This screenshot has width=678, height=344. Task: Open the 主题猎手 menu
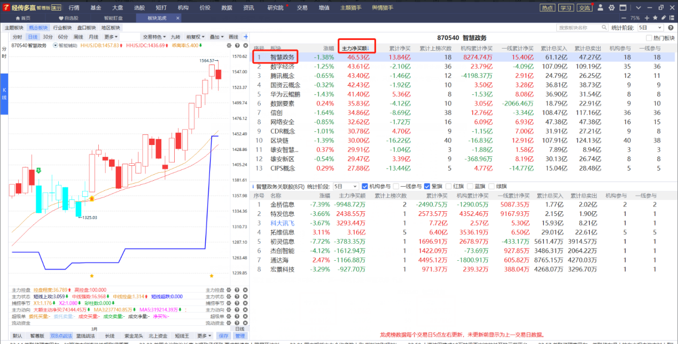tap(350, 7)
